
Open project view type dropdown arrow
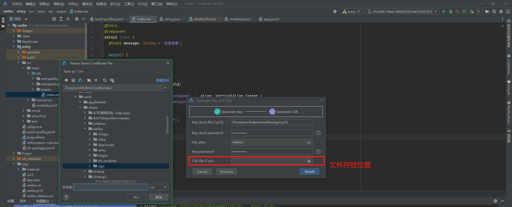tap(26, 19)
